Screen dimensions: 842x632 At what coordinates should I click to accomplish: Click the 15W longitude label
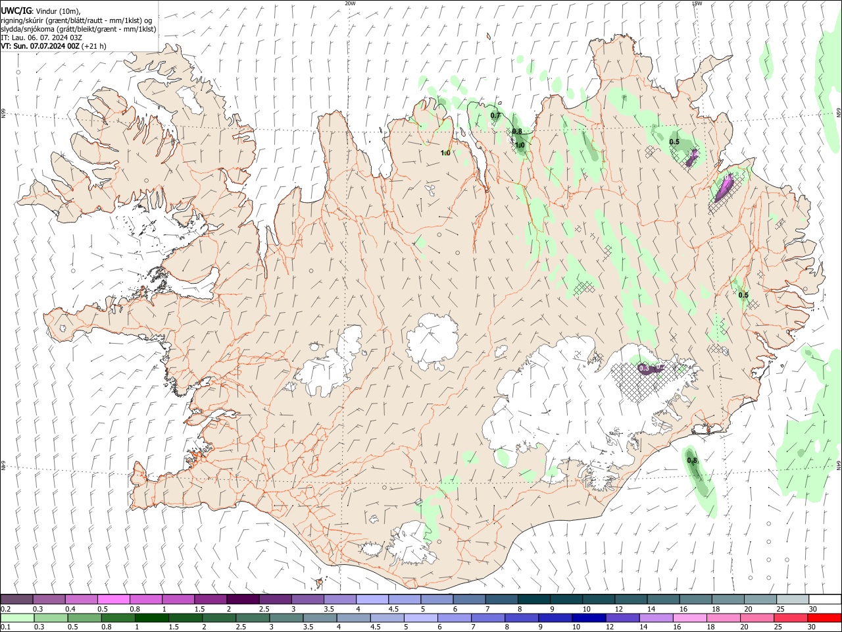(x=697, y=3)
